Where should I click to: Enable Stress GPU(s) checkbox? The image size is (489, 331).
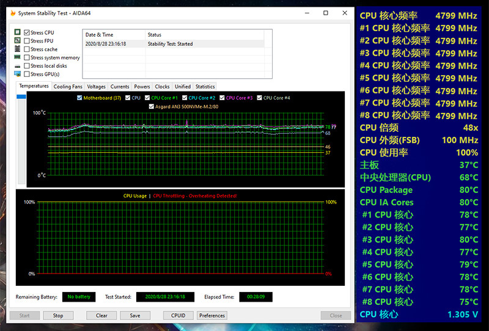[x=27, y=74]
